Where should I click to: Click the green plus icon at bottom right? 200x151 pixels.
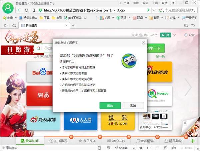[193, 141]
